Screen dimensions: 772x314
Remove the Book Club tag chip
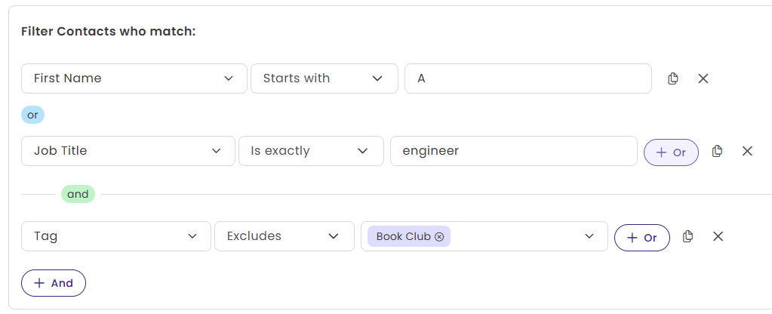click(x=439, y=236)
